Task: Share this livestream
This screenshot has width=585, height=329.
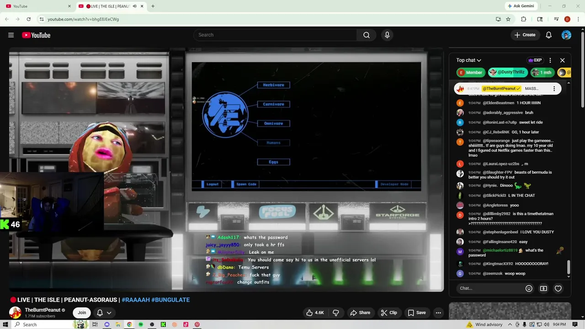Action: click(x=360, y=313)
